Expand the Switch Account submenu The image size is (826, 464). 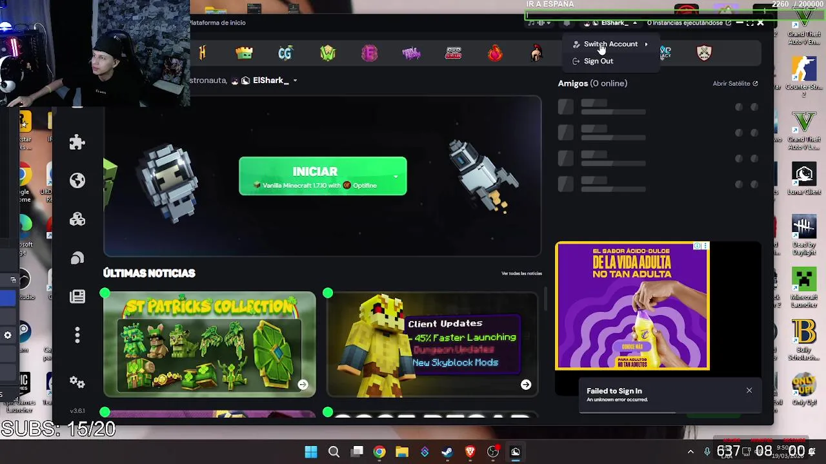610,44
